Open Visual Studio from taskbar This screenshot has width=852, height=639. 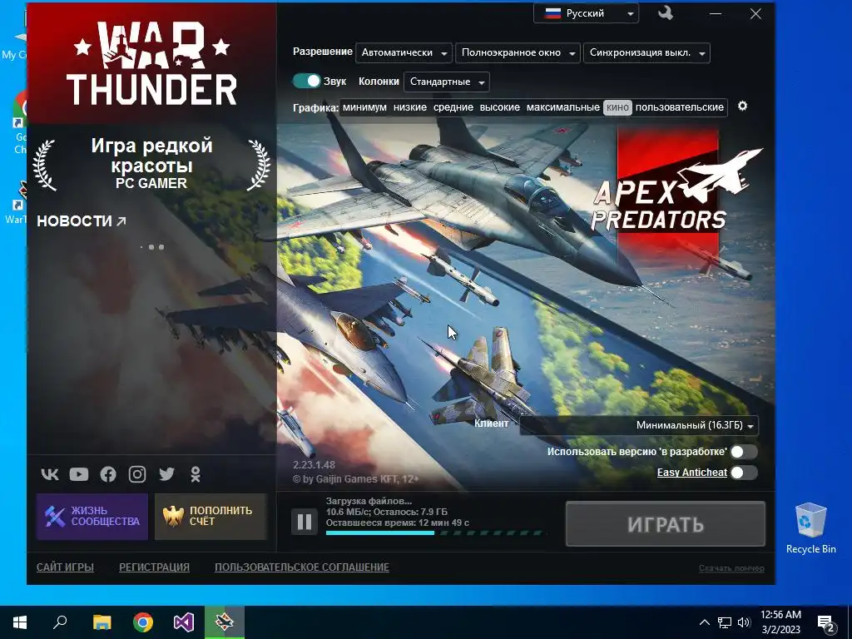click(x=184, y=622)
